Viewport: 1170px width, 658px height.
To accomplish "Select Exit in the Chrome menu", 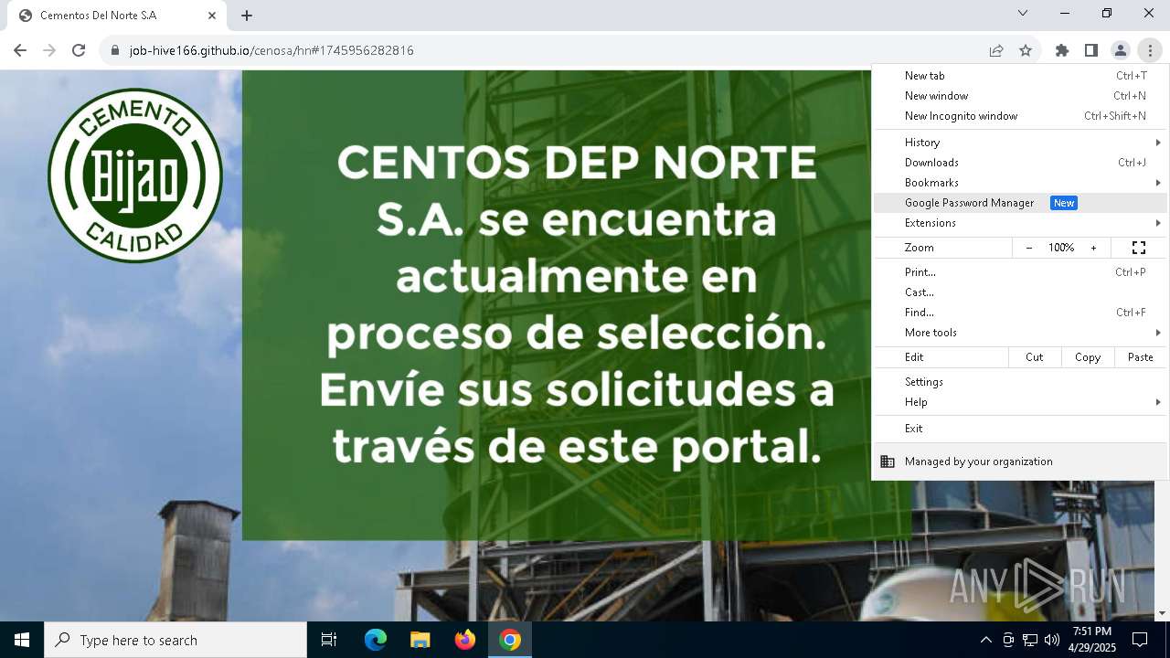I will 1021,429.
